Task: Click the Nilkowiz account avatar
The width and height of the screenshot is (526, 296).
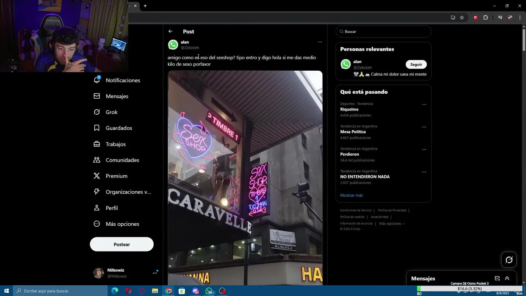Action: 99,273
